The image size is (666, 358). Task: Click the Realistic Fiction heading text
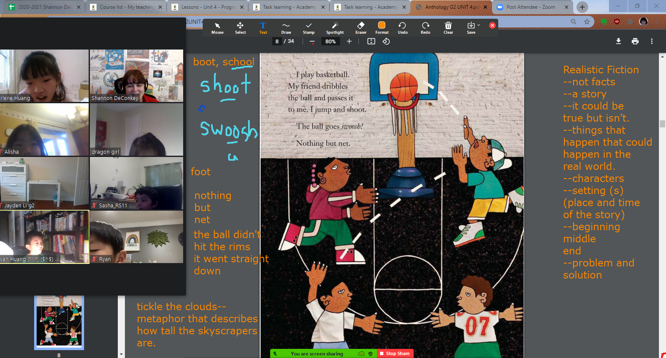601,70
